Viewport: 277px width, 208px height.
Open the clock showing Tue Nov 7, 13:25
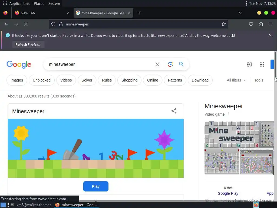[x=262, y=4]
